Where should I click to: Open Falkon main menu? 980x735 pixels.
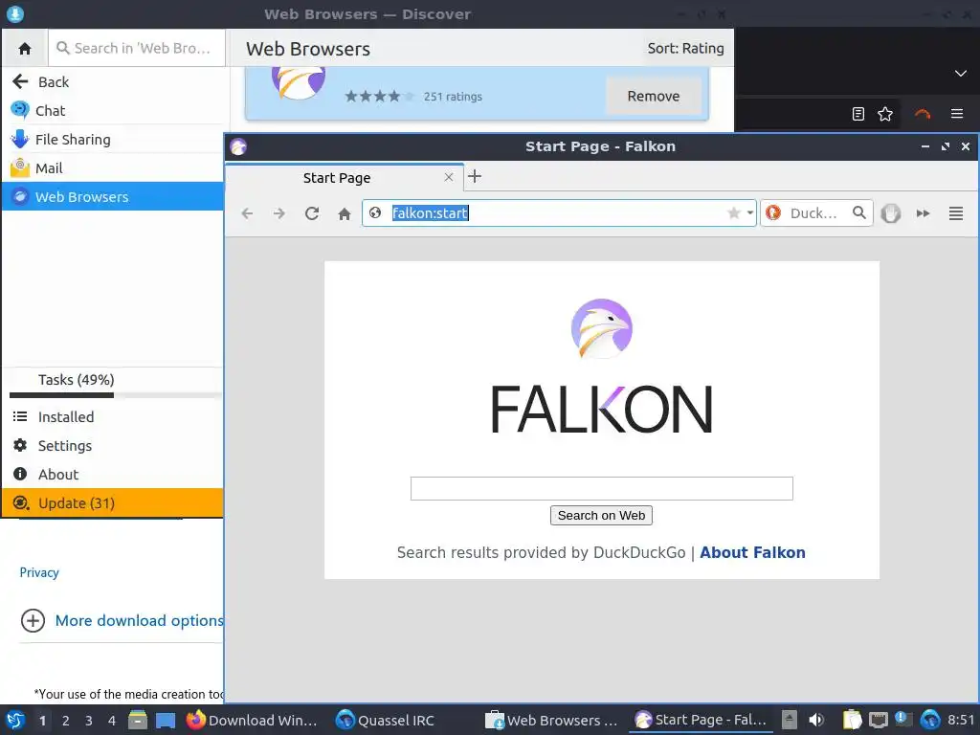(x=956, y=213)
